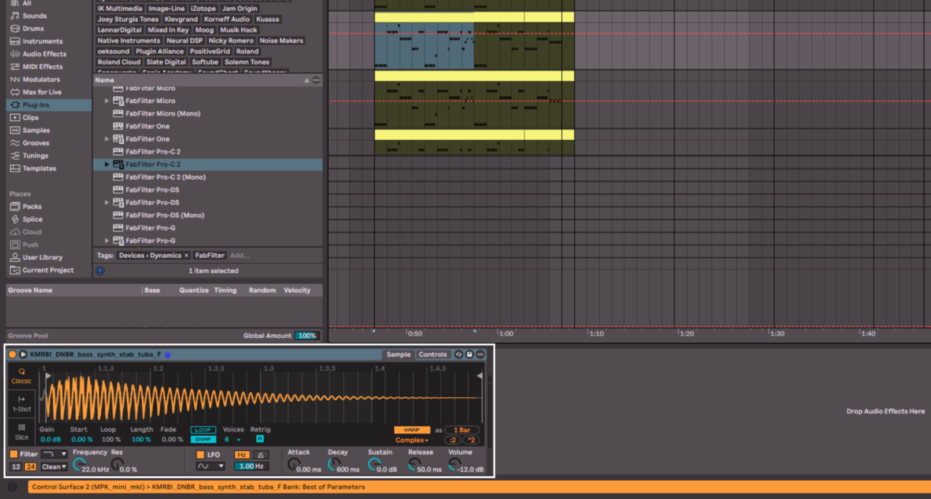Screen dimensions: 931x499
Task: Open the Current Project place
Action: (x=48, y=270)
